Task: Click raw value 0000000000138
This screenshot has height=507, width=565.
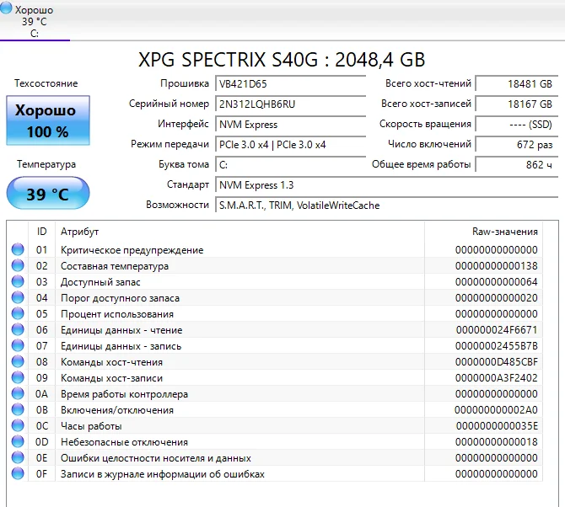Action: [x=496, y=266]
